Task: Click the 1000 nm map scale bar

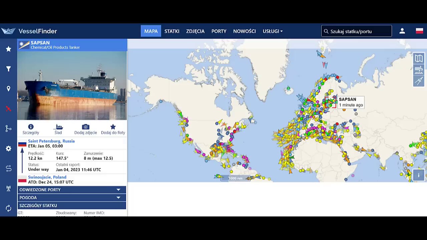Action: tap(235, 178)
